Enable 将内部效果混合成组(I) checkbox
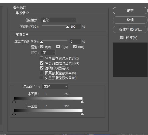The image size is (148, 135). click(42, 58)
